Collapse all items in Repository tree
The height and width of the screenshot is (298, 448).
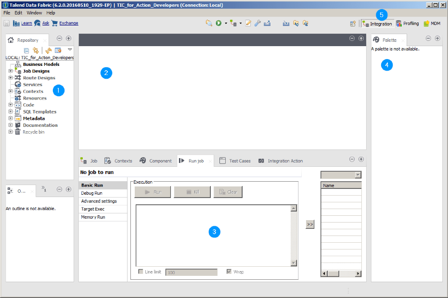point(26,51)
